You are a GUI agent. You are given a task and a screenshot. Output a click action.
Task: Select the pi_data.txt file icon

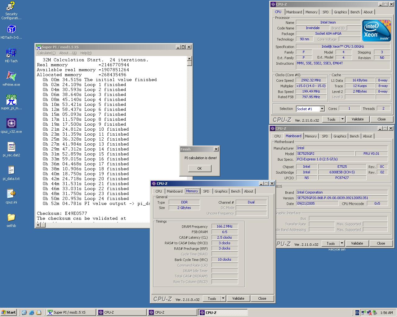click(x=11, y=173)
